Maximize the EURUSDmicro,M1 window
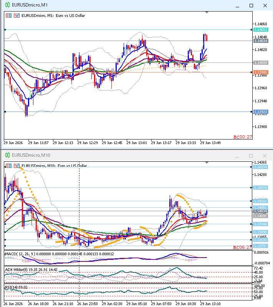 coord(251,6)
